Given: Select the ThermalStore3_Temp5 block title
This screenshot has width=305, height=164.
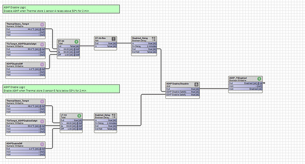Looking at the screenshot, I should pyautogui.click(x=18, y=101).
